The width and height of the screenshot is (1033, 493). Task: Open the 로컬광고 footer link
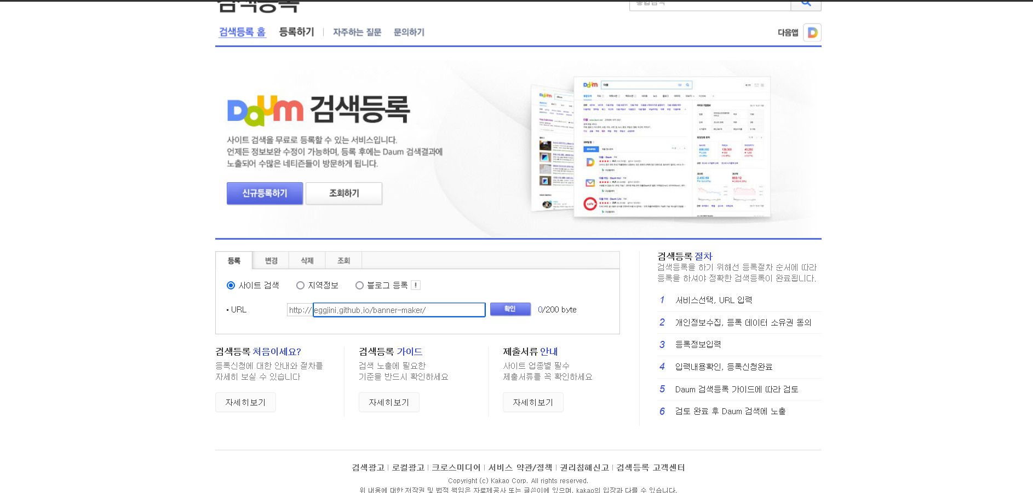[x=408, y=467]
